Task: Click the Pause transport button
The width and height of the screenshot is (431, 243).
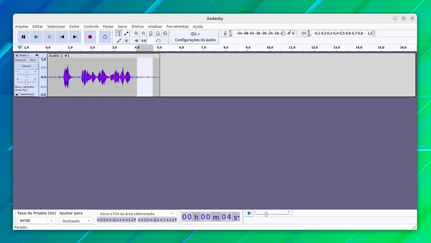Action: pyautogui.click(x=23, y=37)
